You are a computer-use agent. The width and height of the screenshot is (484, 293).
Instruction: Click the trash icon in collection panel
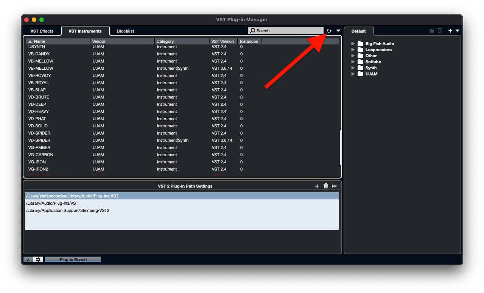440,31
